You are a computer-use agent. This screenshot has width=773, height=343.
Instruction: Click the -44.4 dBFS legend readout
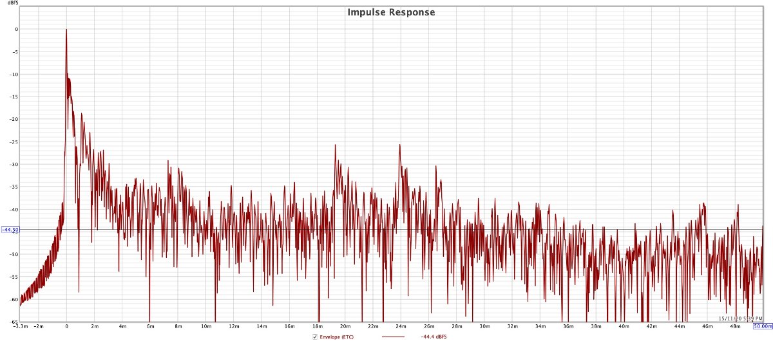[x=433, y=337]
